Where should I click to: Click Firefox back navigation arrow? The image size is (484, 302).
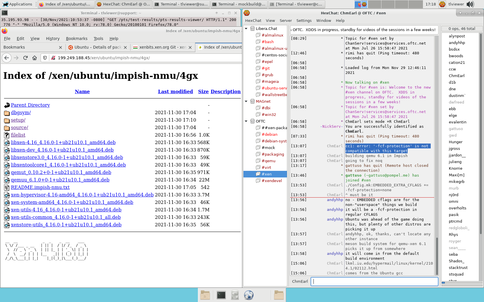point(7,58)
